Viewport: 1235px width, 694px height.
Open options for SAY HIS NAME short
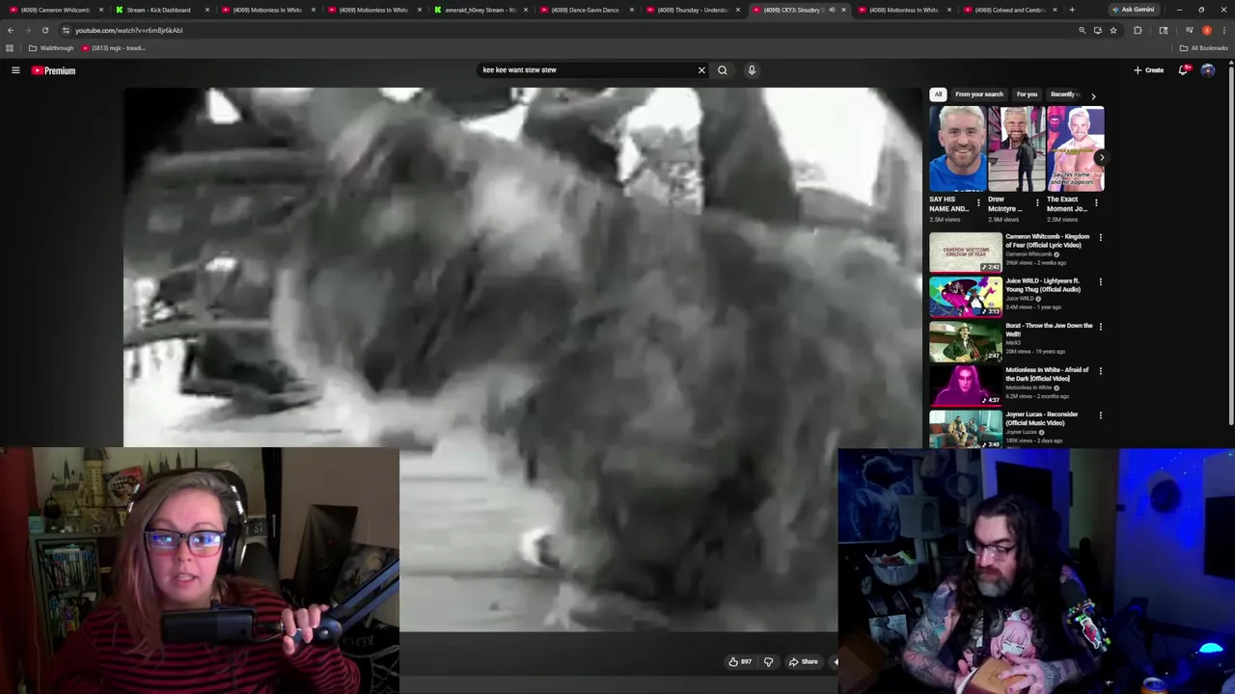pos(978,203)
